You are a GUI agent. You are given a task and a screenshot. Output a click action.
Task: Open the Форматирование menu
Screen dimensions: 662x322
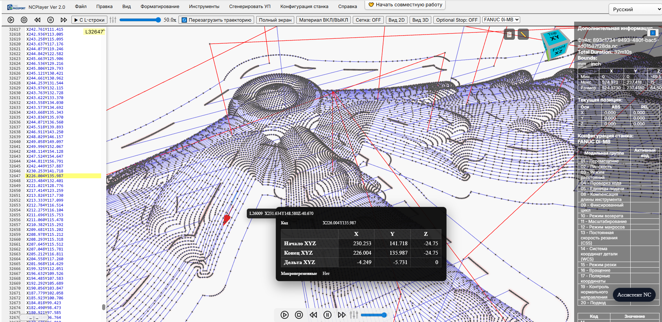click(160, 6)
